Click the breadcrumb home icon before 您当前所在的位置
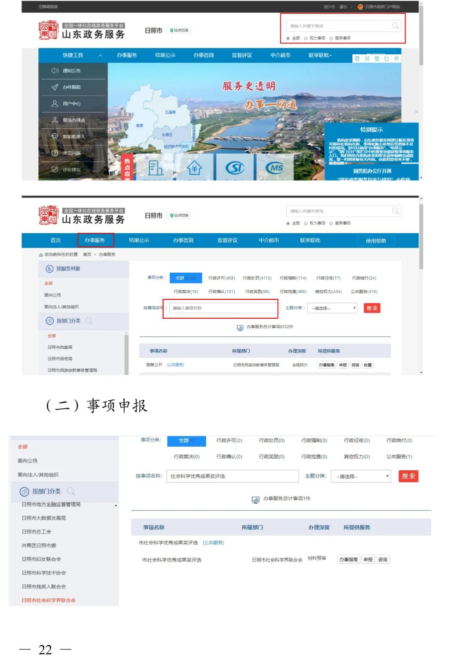The image size is (464, 661). (x=41, y=255)
